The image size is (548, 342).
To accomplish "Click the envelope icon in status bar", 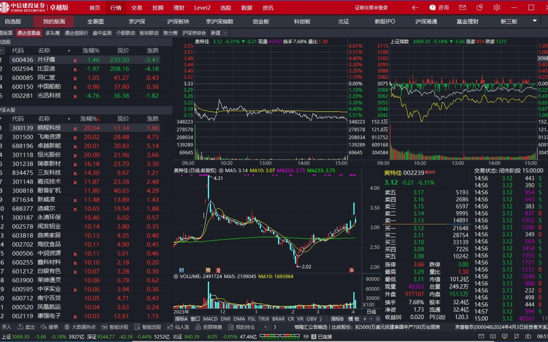I will (x=481, y=336).
